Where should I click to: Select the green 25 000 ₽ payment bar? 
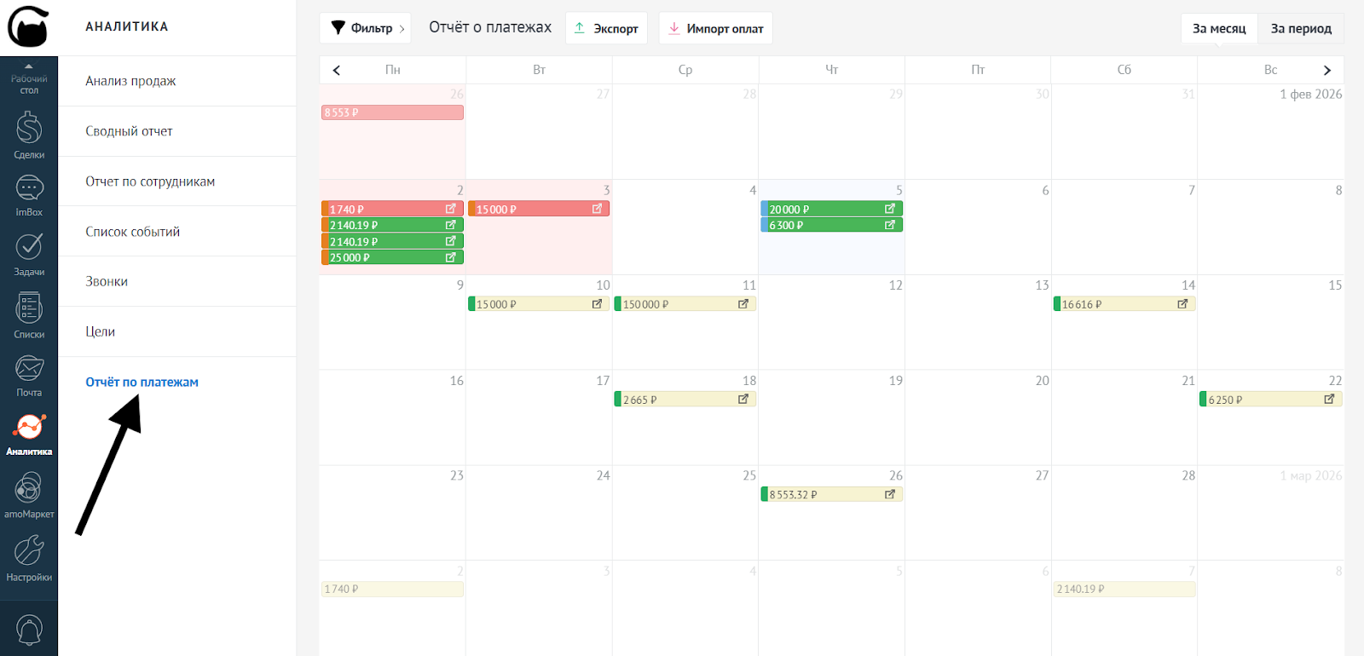click(x=384, y=257)
